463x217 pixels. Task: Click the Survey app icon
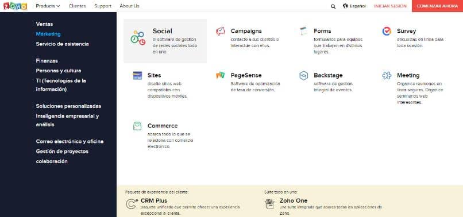pyautogui.click(x=387, y=31)
